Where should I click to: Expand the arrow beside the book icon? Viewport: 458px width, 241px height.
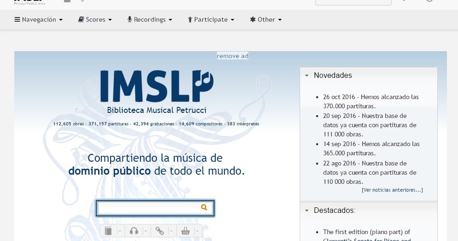[120, 231]
